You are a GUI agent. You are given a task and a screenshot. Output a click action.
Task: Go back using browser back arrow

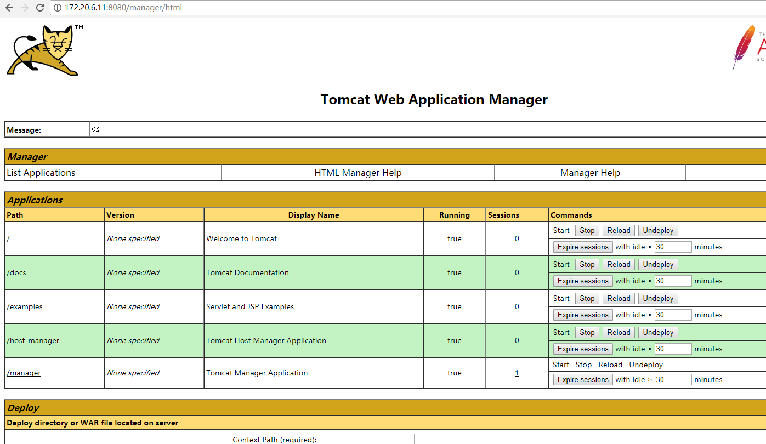coord(9,8)
